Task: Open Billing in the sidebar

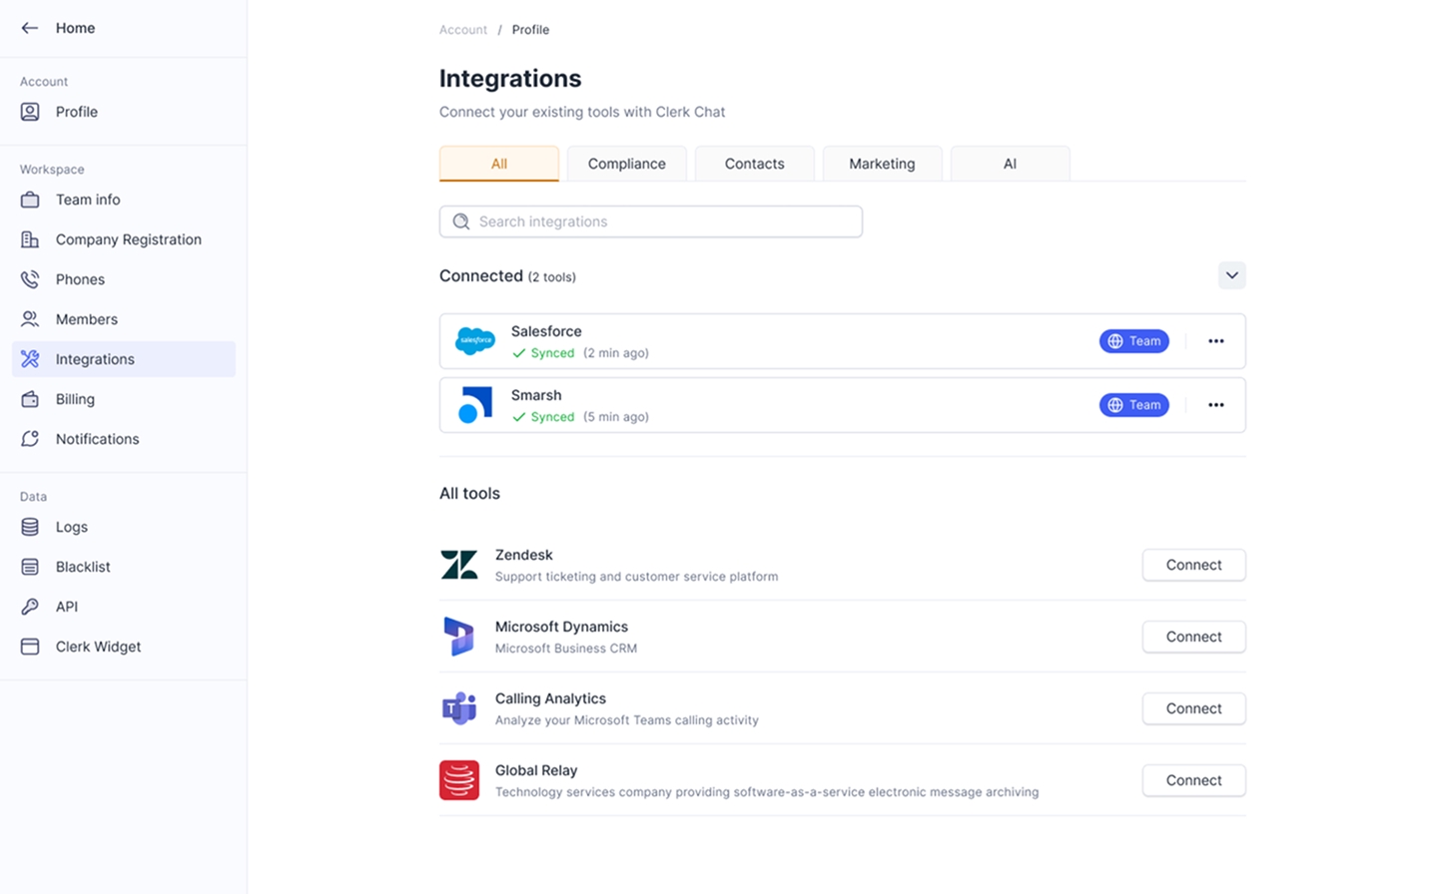Action: (75, 399)
